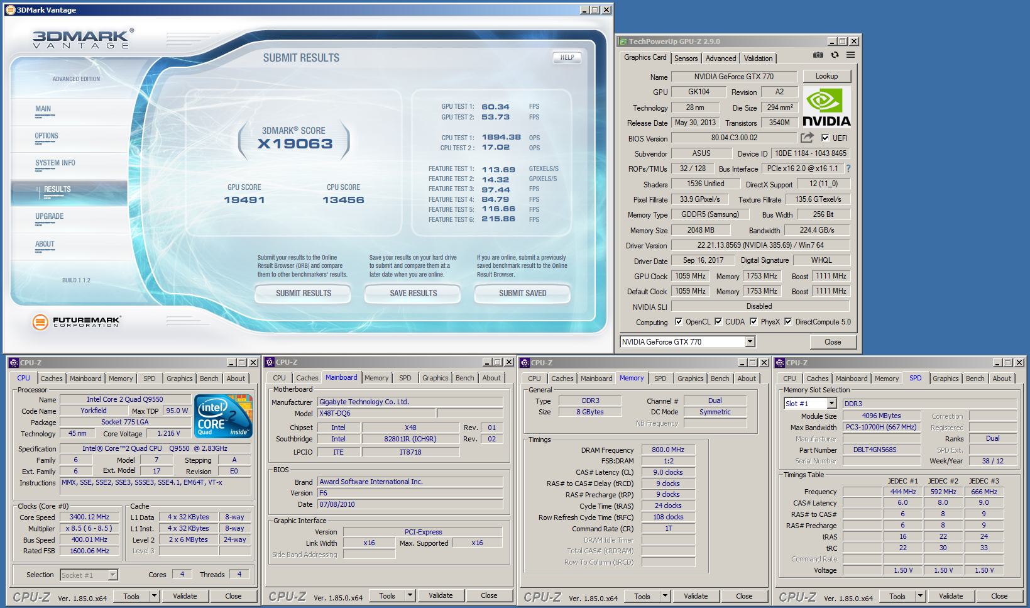Click the Intel Core 2 Quad logo
The image size is (1030, 608).
(x=223, y=416)
